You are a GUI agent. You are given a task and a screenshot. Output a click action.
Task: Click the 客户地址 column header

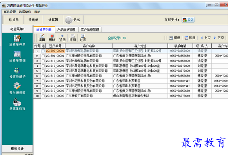tap(140, 46)
